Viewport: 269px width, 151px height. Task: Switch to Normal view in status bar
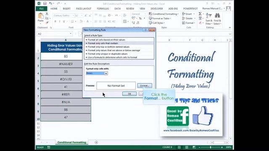click(x=179, y=147)
